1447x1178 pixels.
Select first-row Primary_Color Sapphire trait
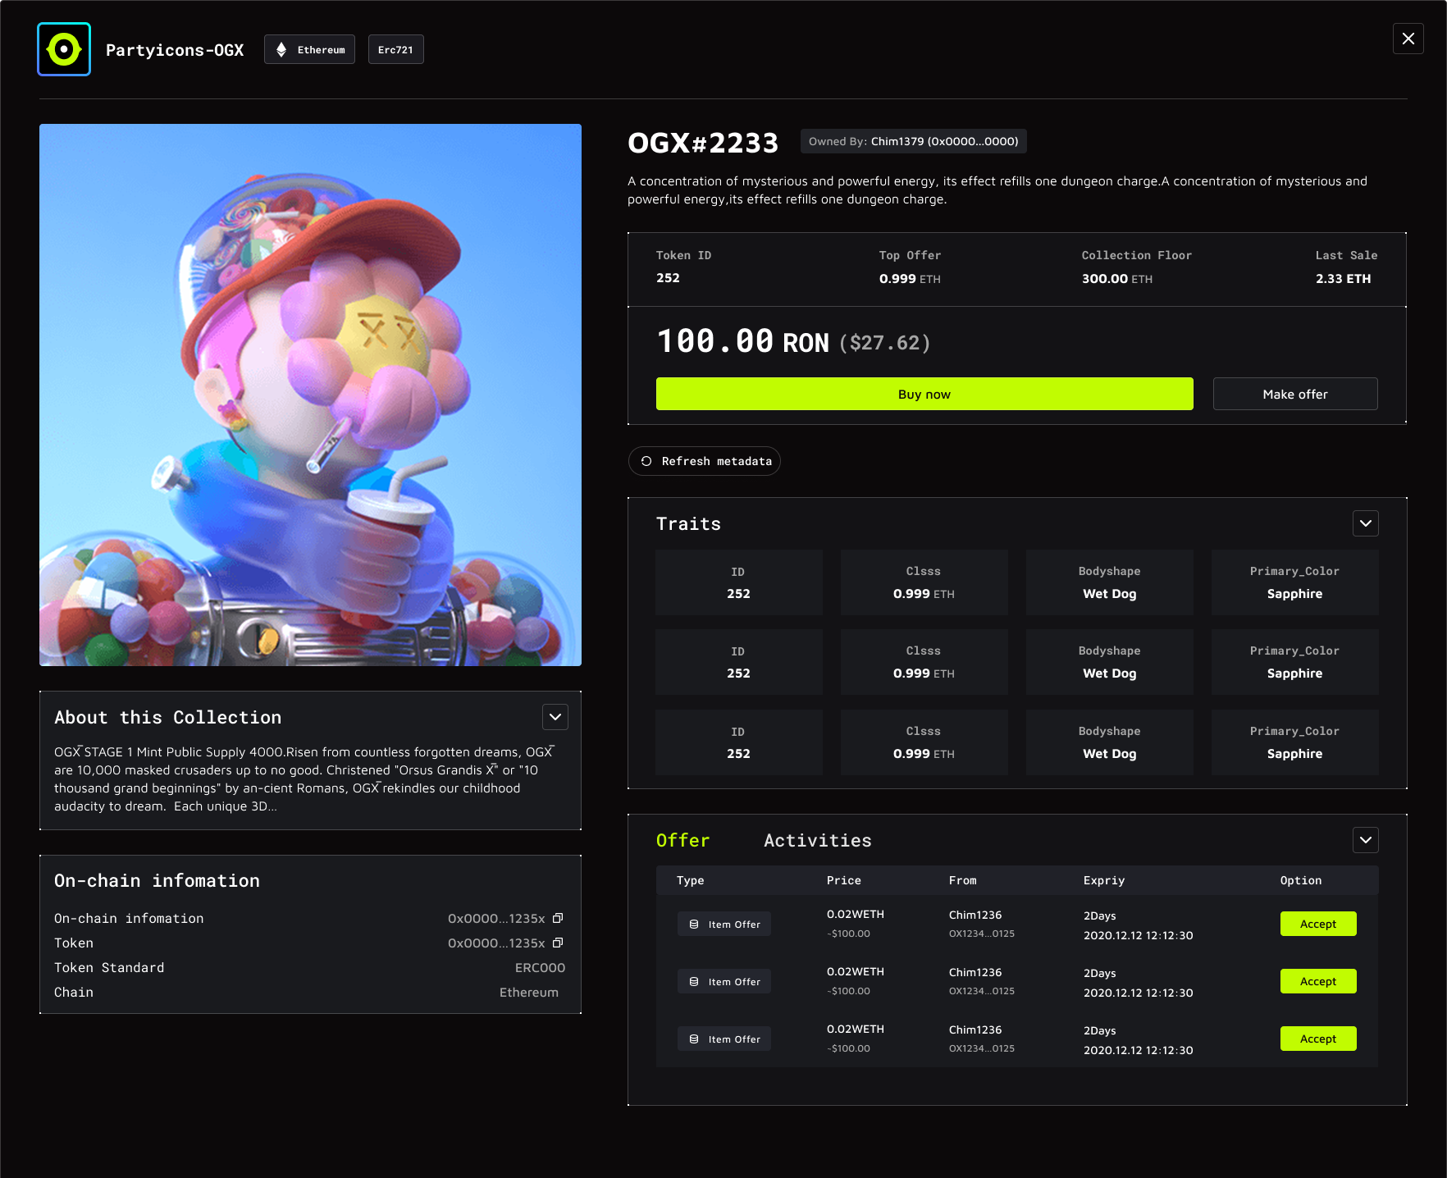click(1294, 582)
